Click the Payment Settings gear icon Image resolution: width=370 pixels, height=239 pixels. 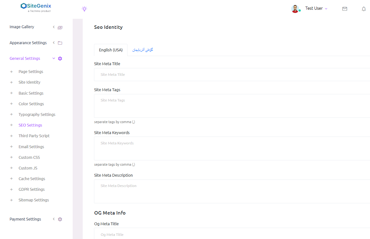(x=60, y=219)
